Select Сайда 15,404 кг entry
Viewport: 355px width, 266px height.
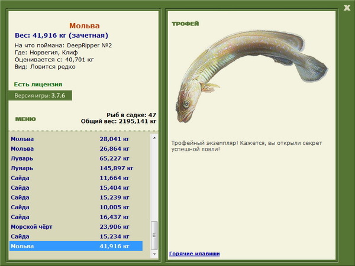coord(76,187)
